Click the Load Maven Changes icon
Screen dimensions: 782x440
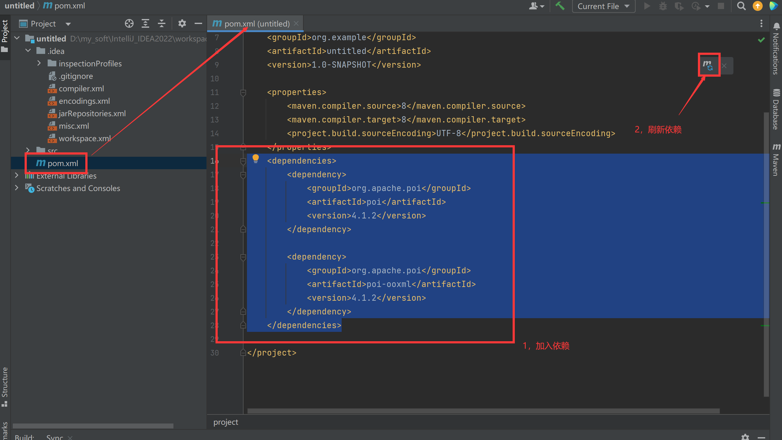click(x=708, y=65)
